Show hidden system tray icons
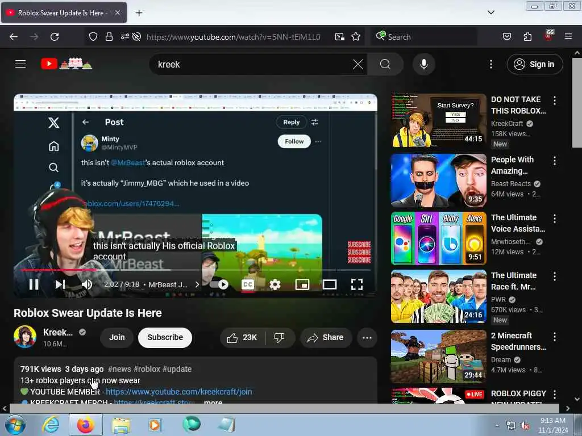This screenshot has height=436, width=582. (x=497, y=425)
